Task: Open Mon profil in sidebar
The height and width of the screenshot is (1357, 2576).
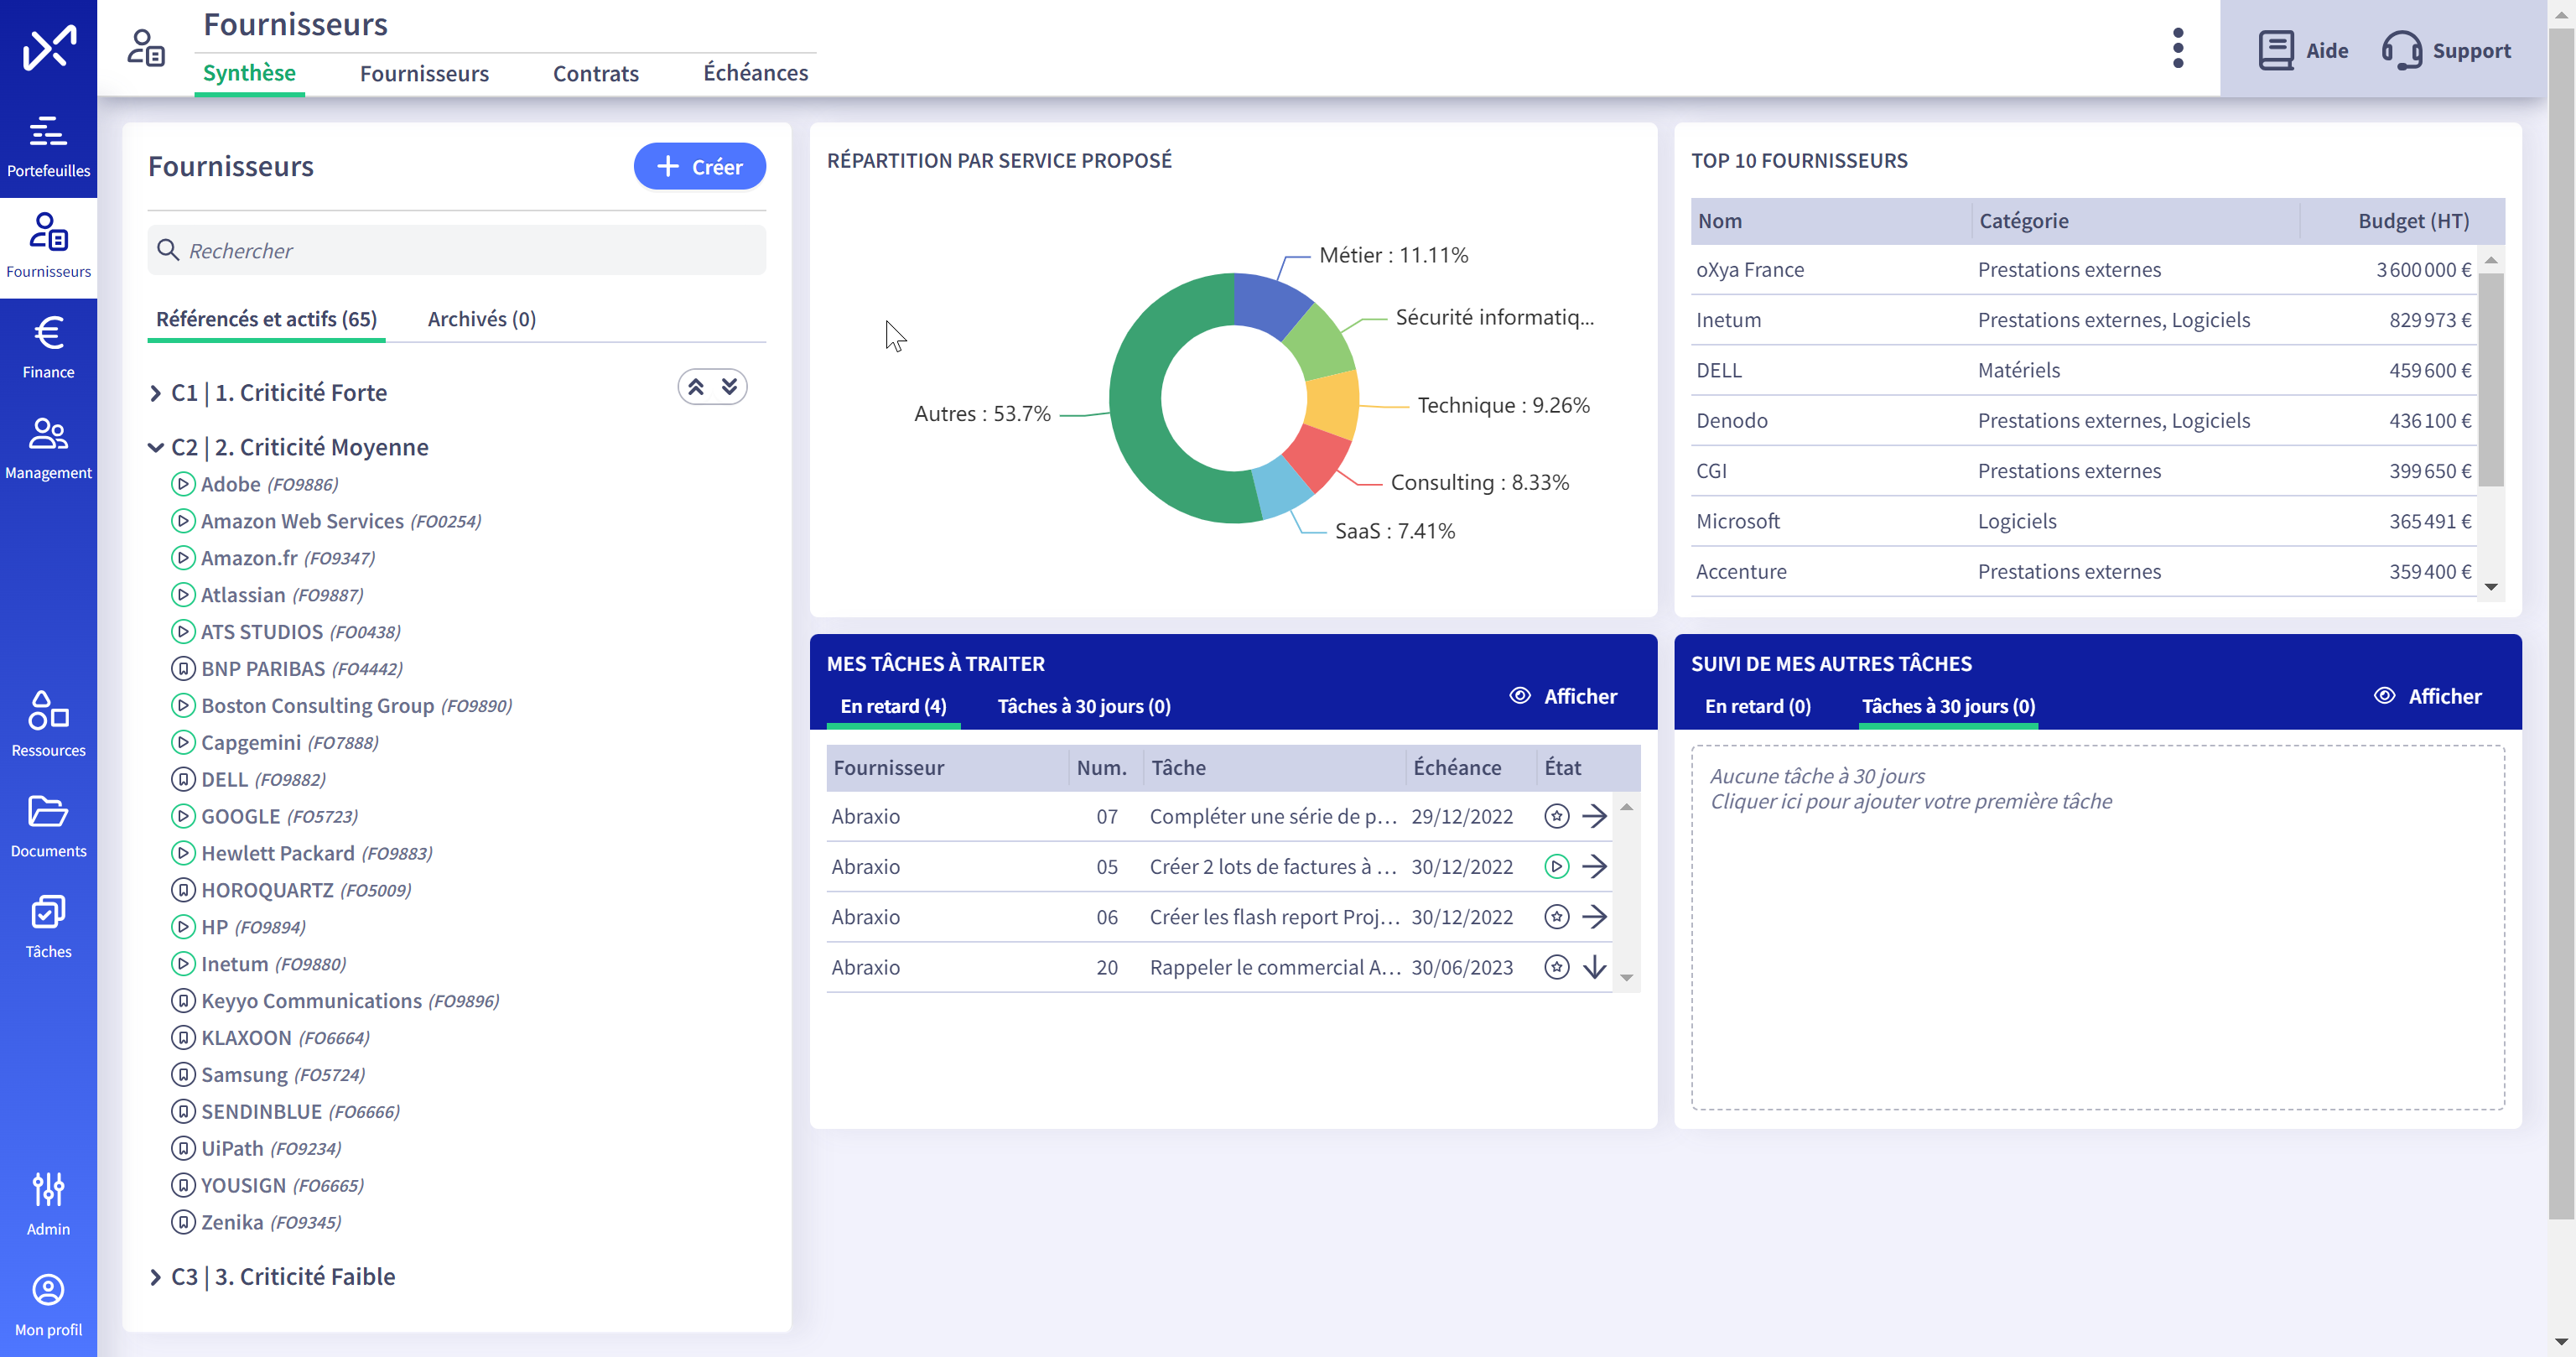Action: 48,1306
